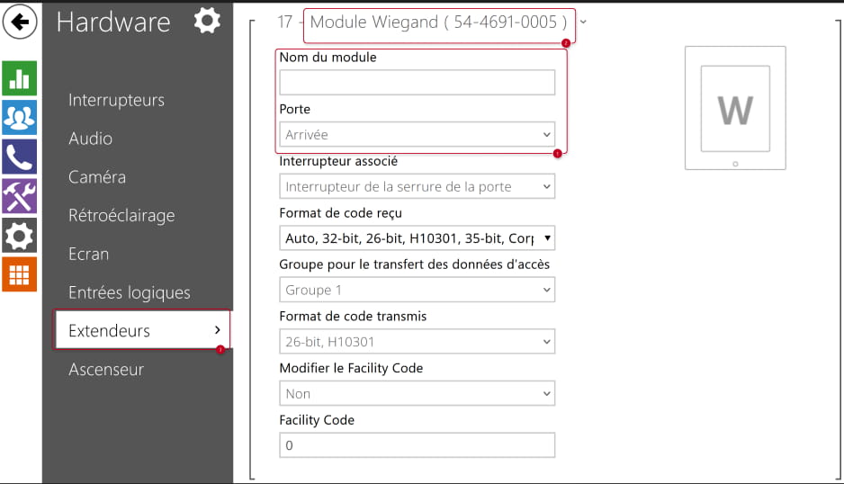Open the Interrupteurs menu item
The width and height of the screenshot is (844, 484).
(116, 100)
